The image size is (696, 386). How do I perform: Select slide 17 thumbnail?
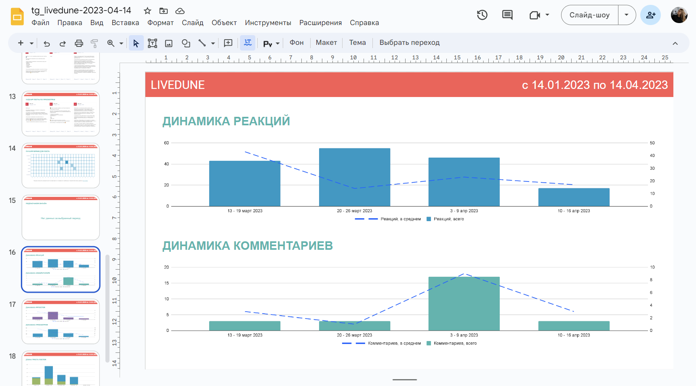[61, 321]
